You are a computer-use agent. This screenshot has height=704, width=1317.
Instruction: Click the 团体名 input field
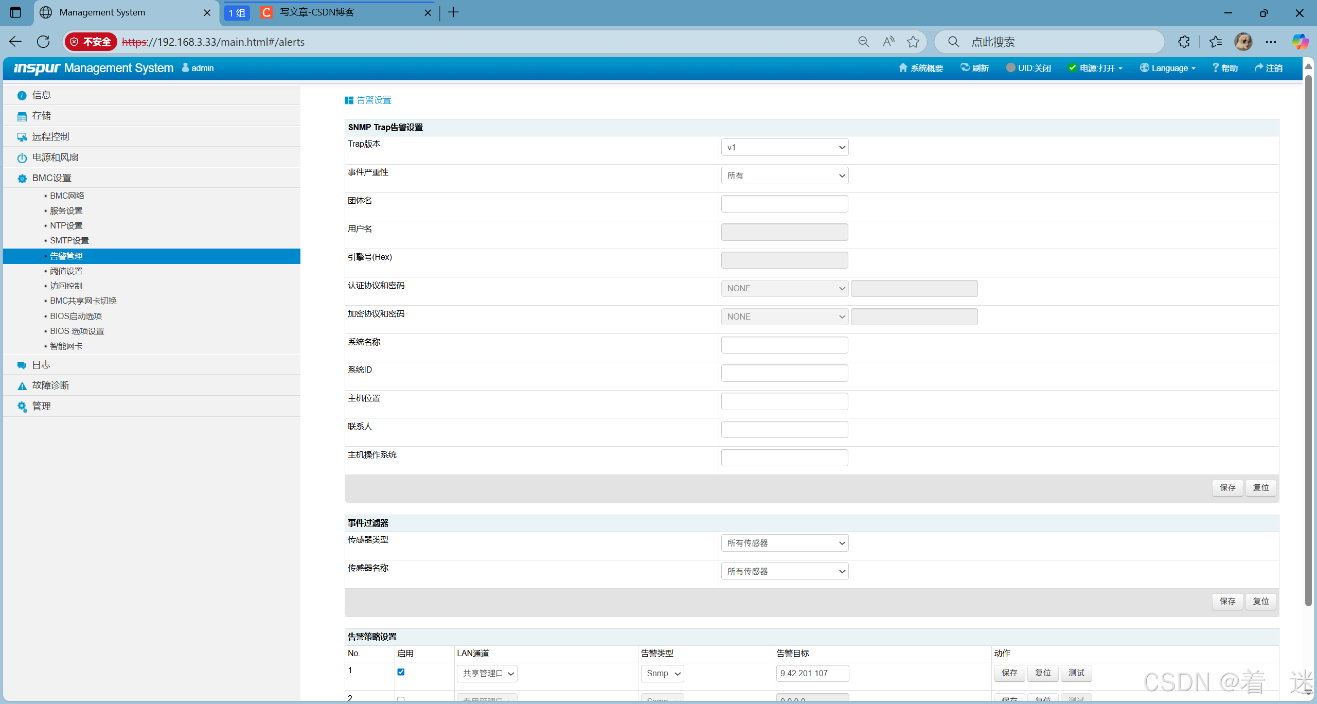tap(784, 204)
